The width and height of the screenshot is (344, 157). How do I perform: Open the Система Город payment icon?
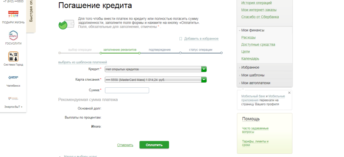coord(13,56)
